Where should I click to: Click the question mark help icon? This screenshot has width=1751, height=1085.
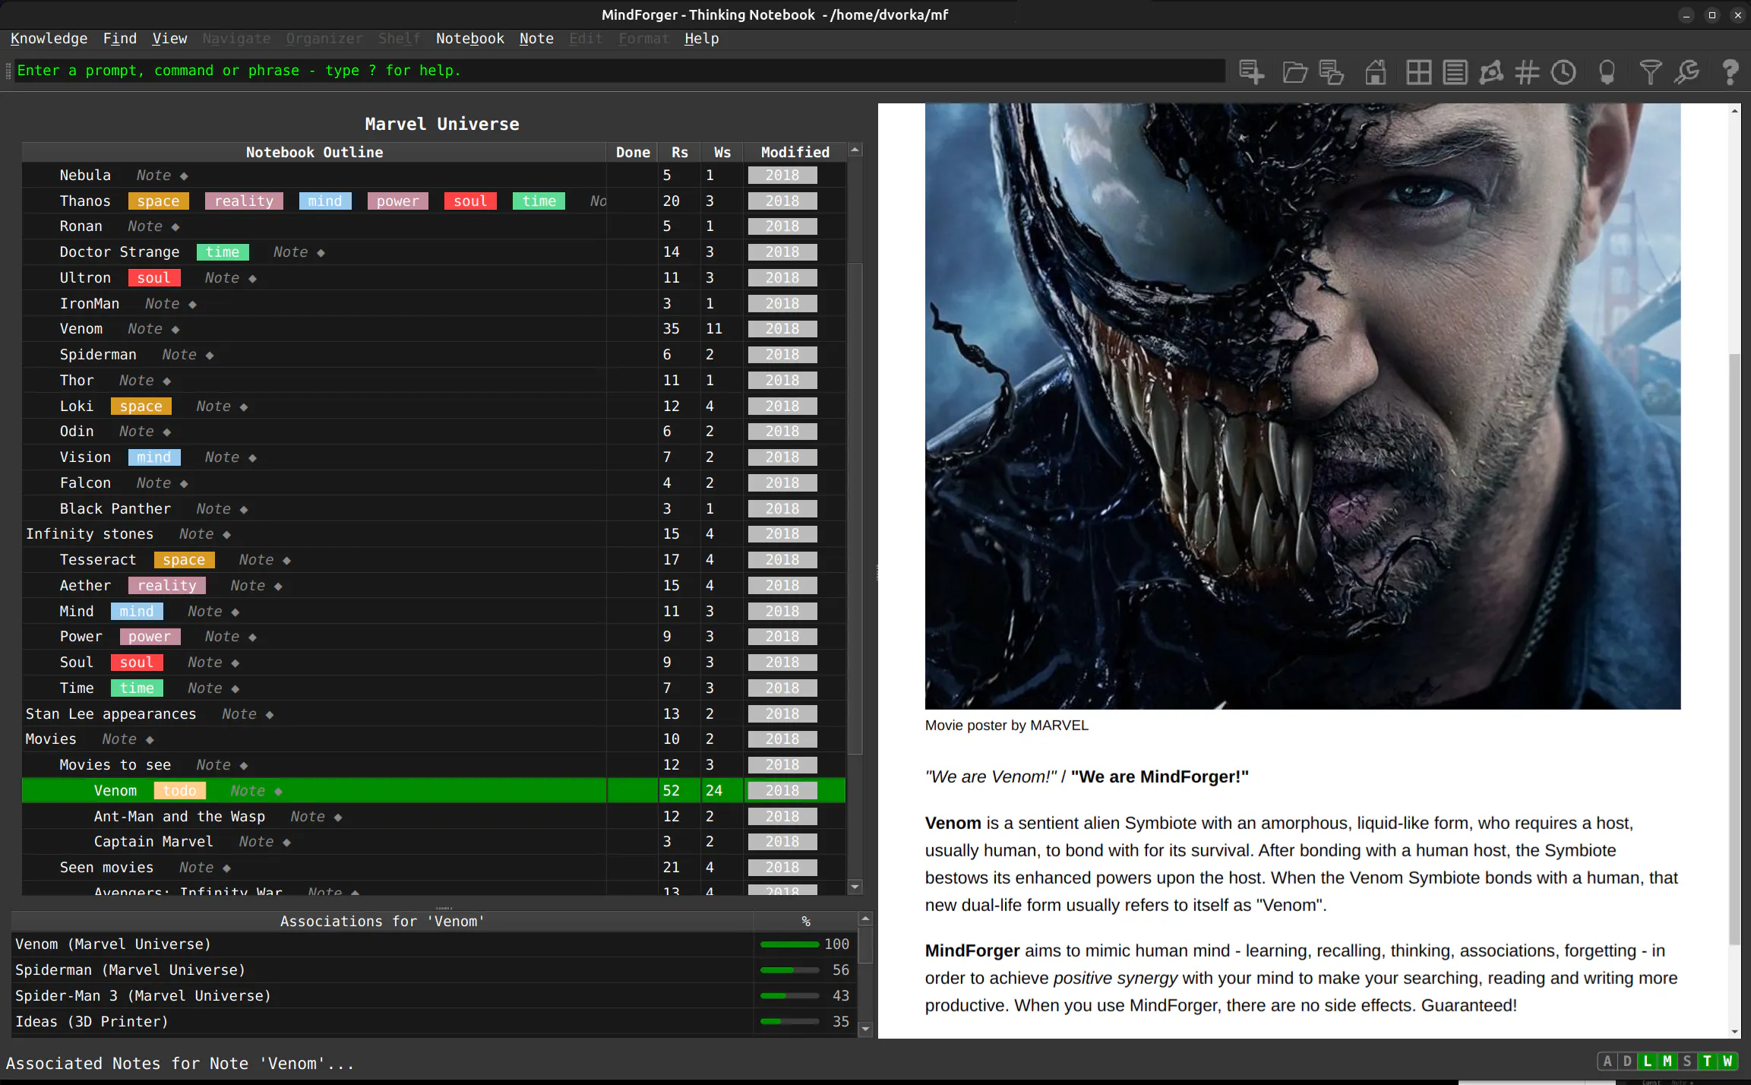(x=1730, y=72)
